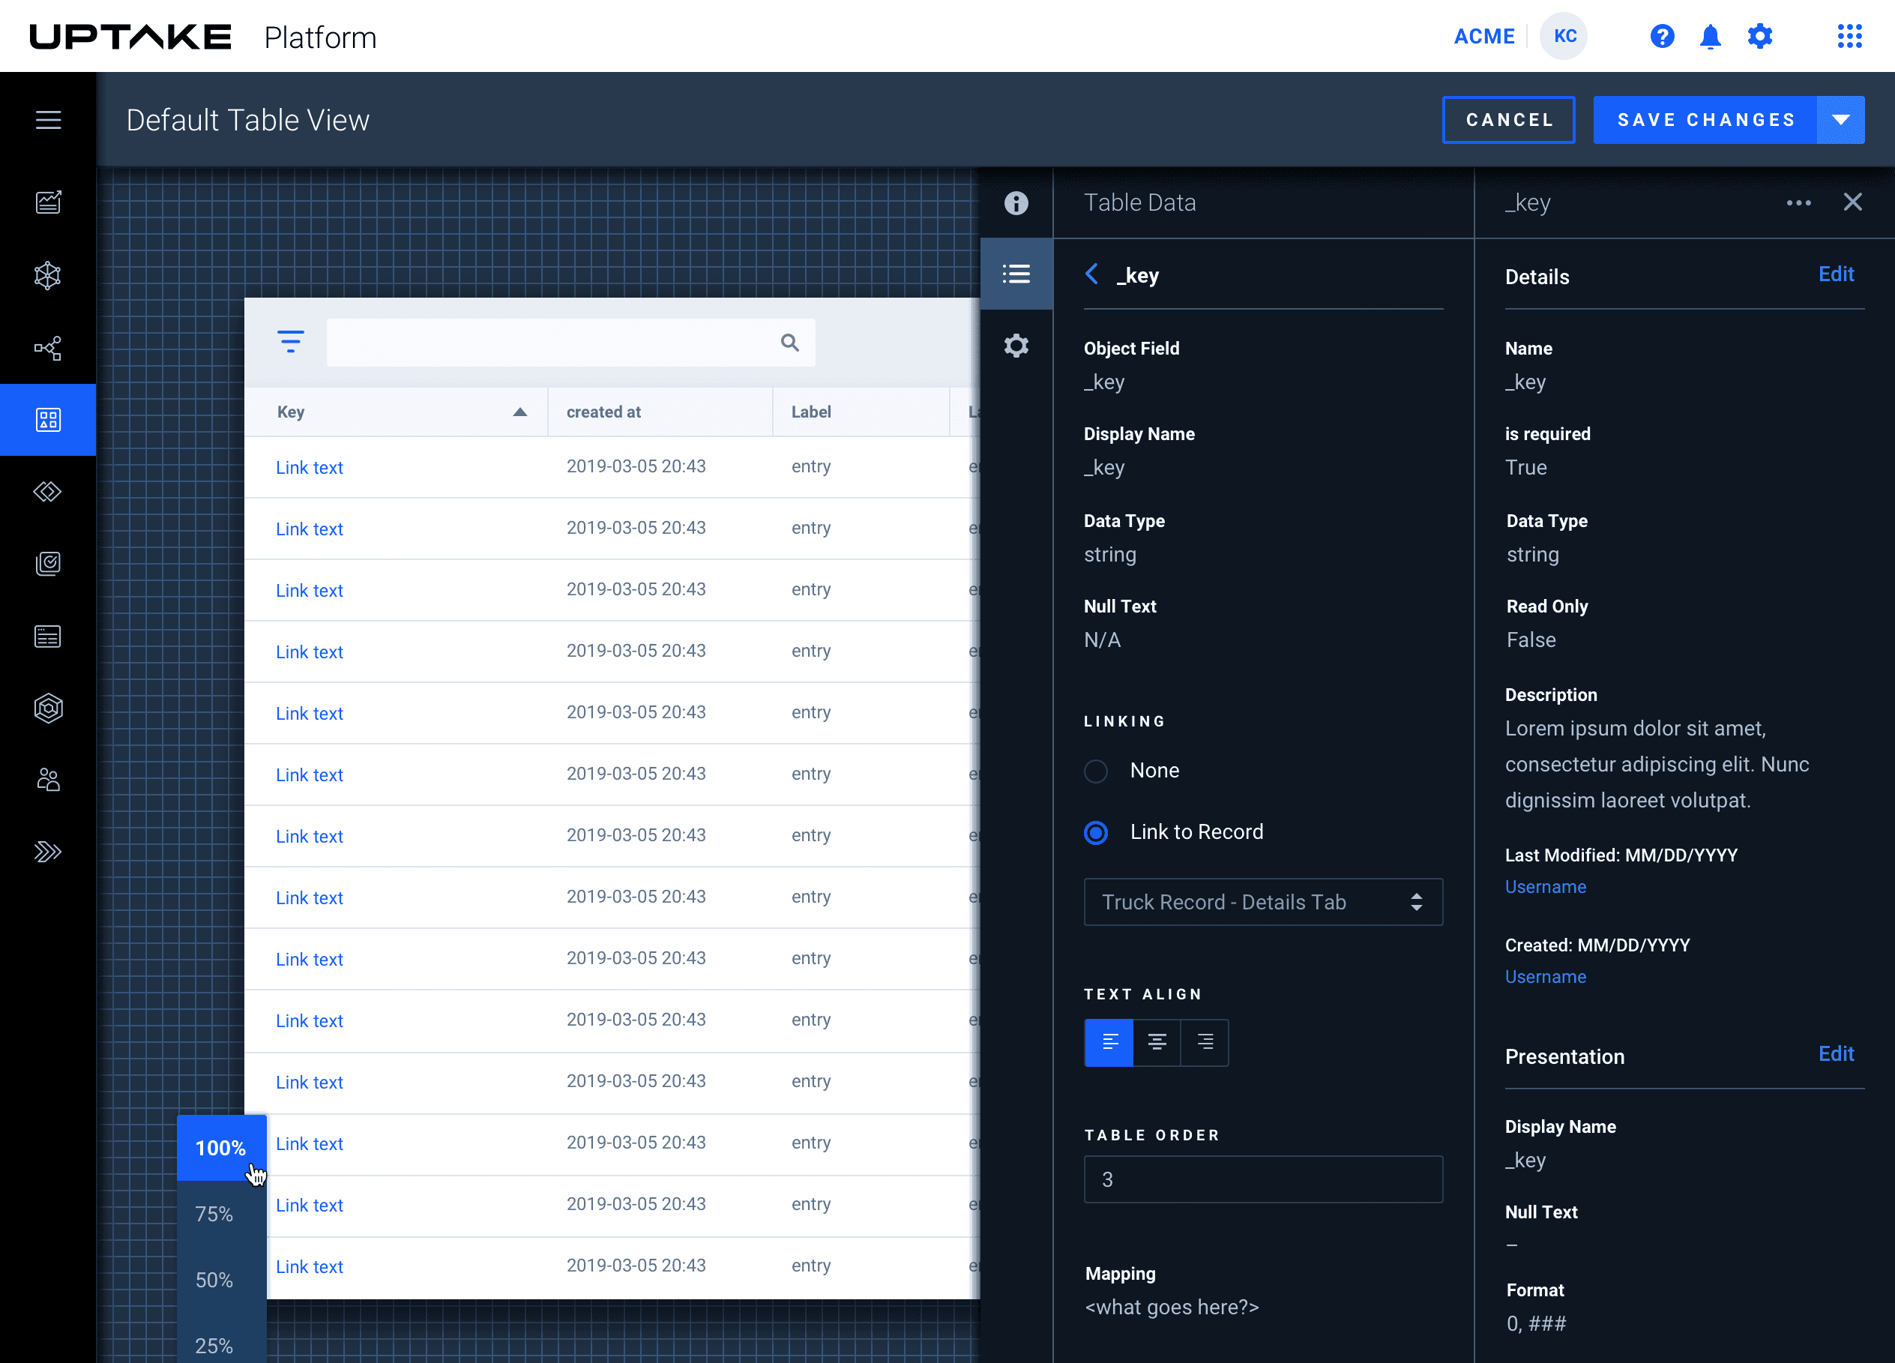Expand the Save Changes dropdown arrow
Image resolution: width=1895 pixels, height=1363 pixels.
(1840, 119)
